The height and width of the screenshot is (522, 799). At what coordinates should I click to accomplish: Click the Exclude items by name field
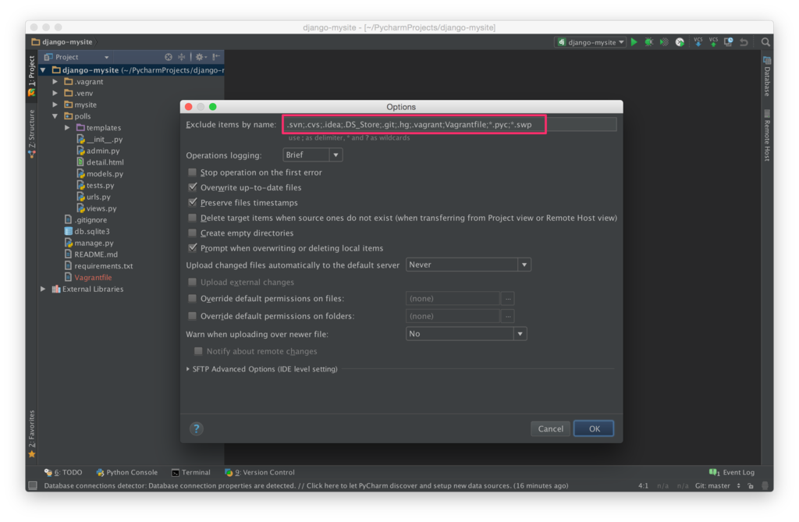(x=450, y=124)
